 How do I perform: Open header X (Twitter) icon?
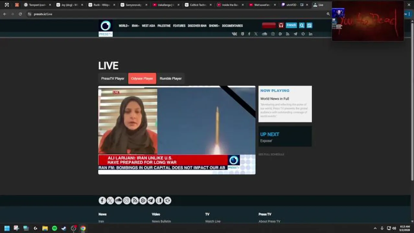[x=256, y=34]
